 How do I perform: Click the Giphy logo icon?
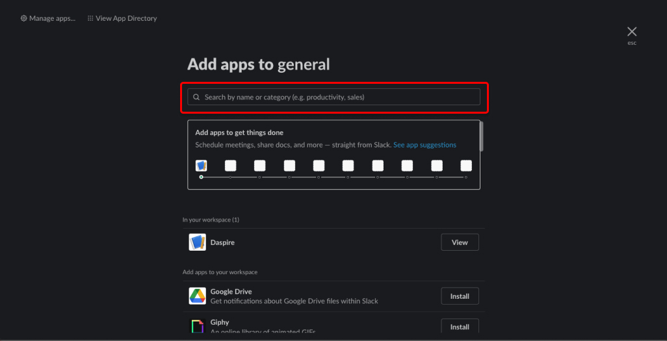198,326
